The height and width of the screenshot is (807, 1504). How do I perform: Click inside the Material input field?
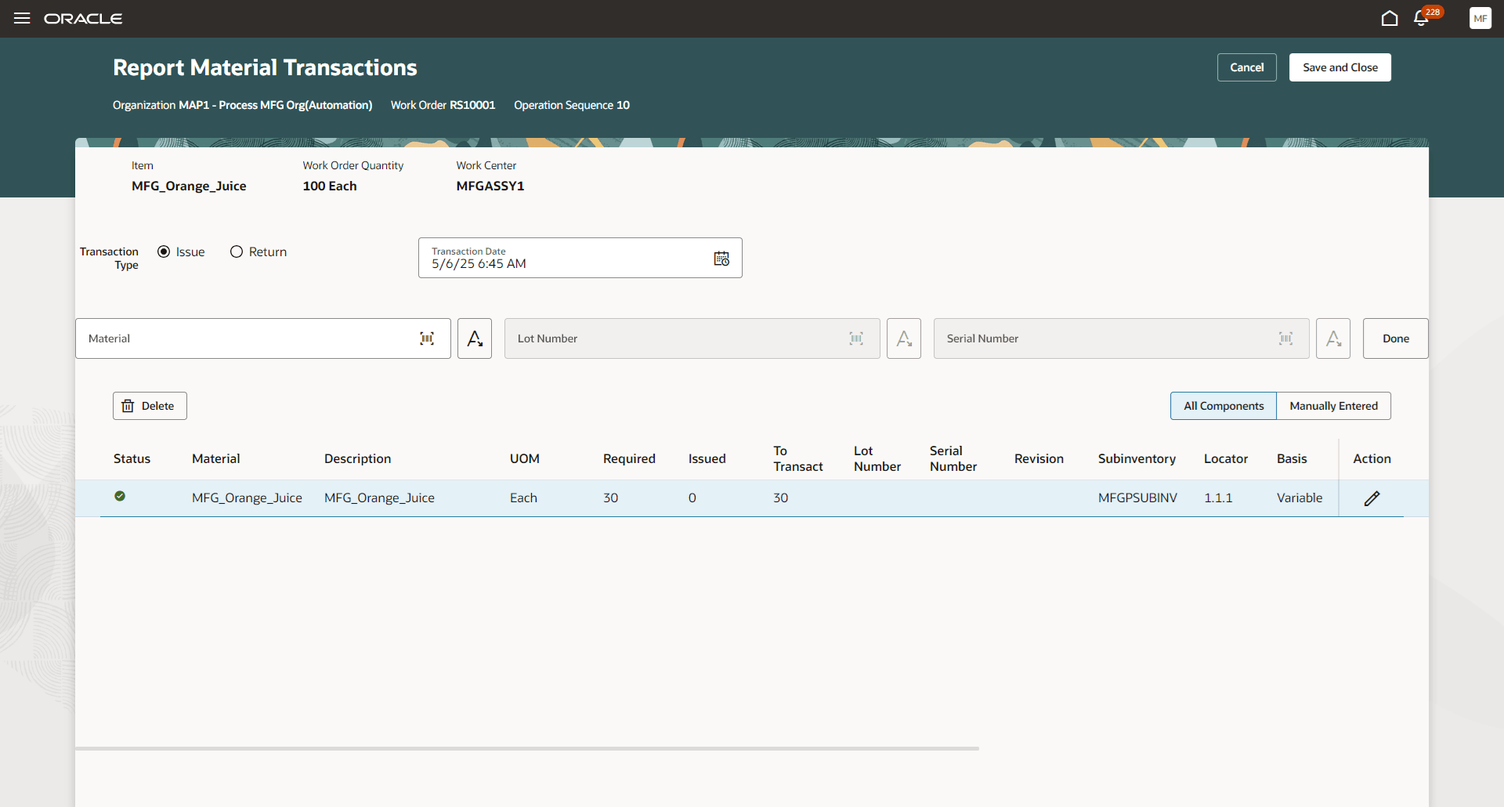pos(235,338)
